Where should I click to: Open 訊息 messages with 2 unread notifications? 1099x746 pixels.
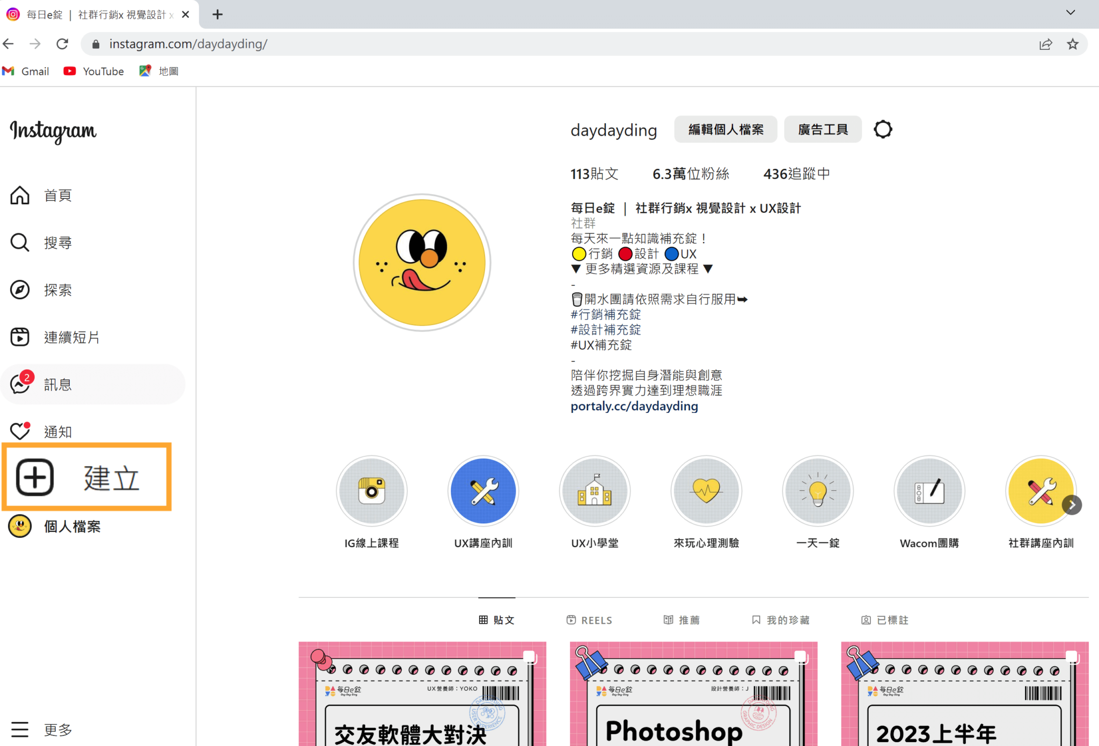coord(20,384)
